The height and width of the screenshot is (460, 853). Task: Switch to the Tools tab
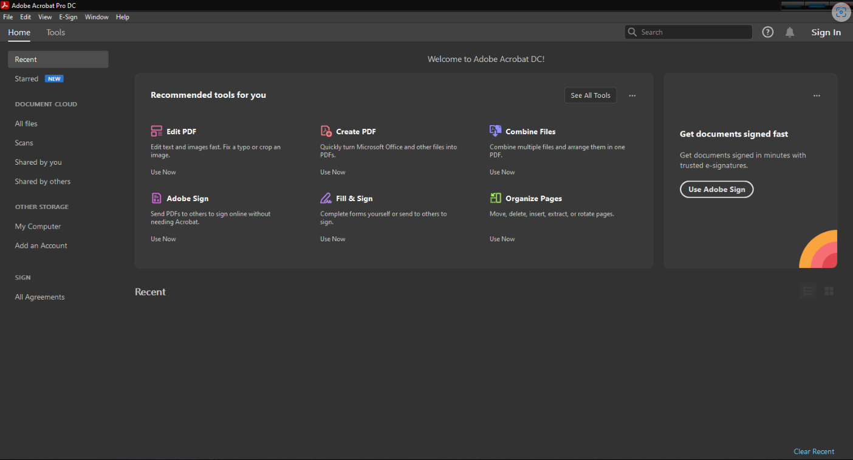(55, 33)
